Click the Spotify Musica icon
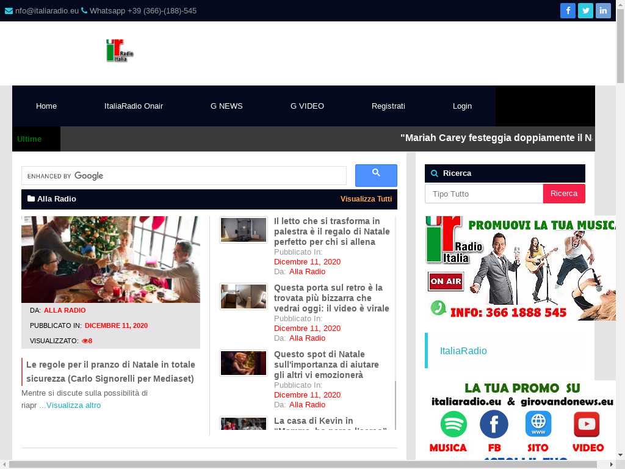The height and width of the screenshot is (469, 625). click(453, 424)
